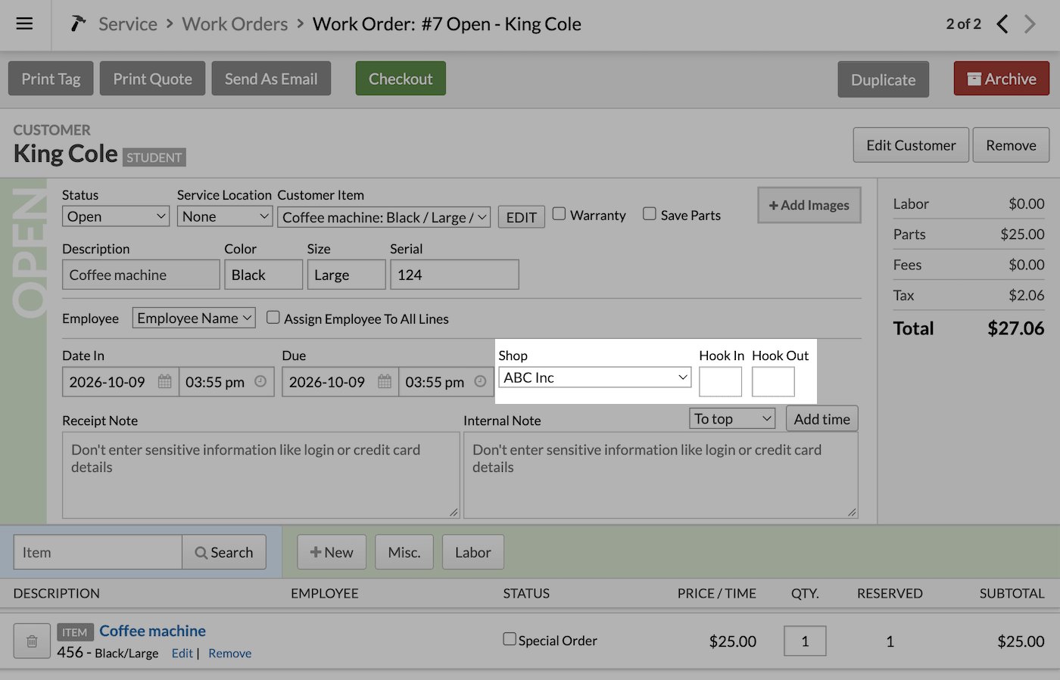This screenshot has height=680, width=1060.
Task: Click the Add time button
Action: [821, 419]
